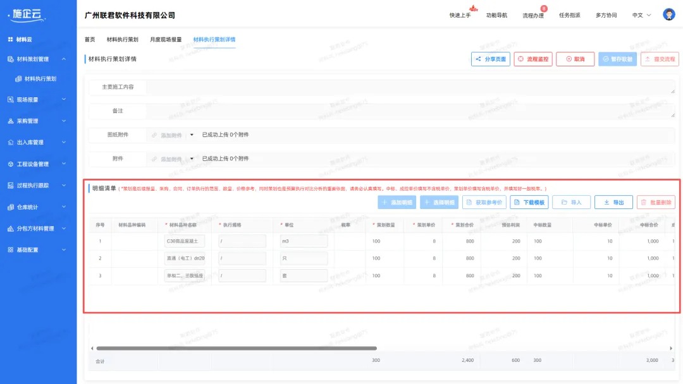683x384 pixels.
Task: Open the 现场报量 sidebar module icon
Action: click(x=9, y=99)
